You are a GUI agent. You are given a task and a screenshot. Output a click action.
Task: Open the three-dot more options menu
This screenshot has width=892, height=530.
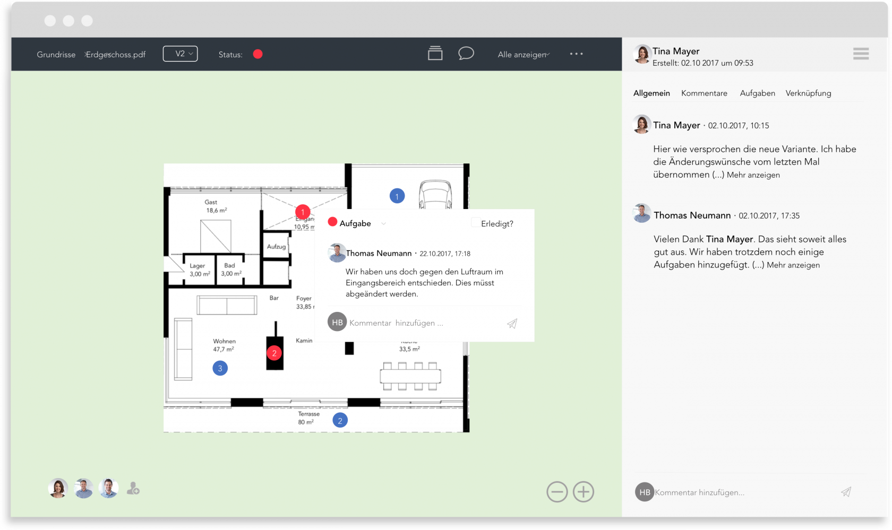point(577,54)
